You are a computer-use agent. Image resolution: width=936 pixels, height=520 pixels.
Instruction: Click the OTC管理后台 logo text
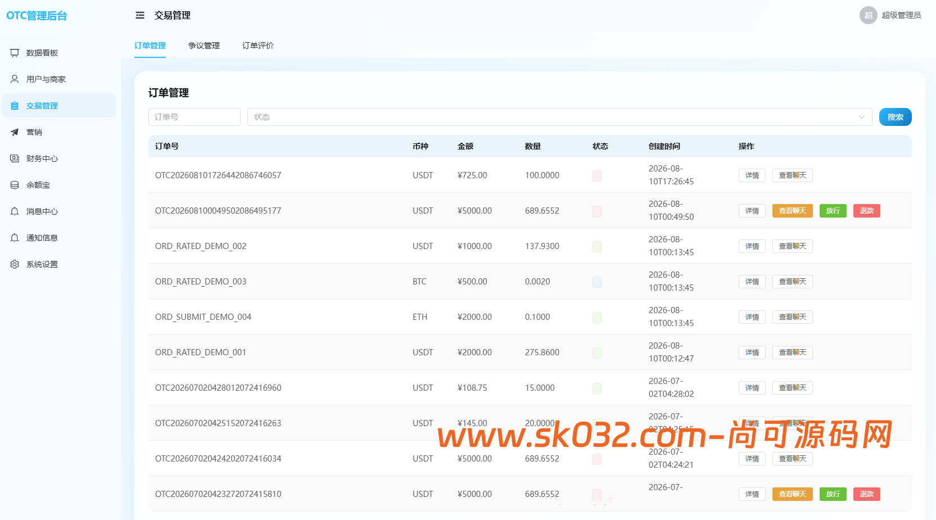point(37,16)
